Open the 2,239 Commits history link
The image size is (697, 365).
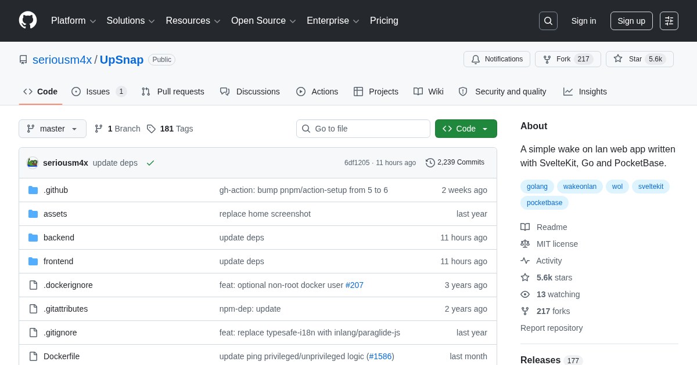click(x=455, y=163)
